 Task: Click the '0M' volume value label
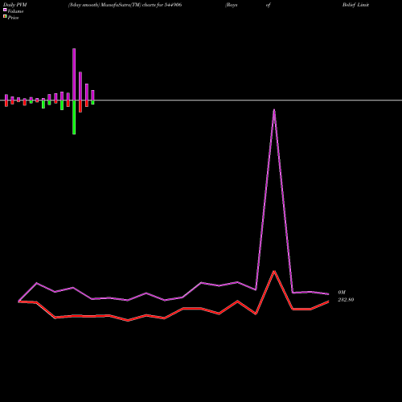click(342, 293)
